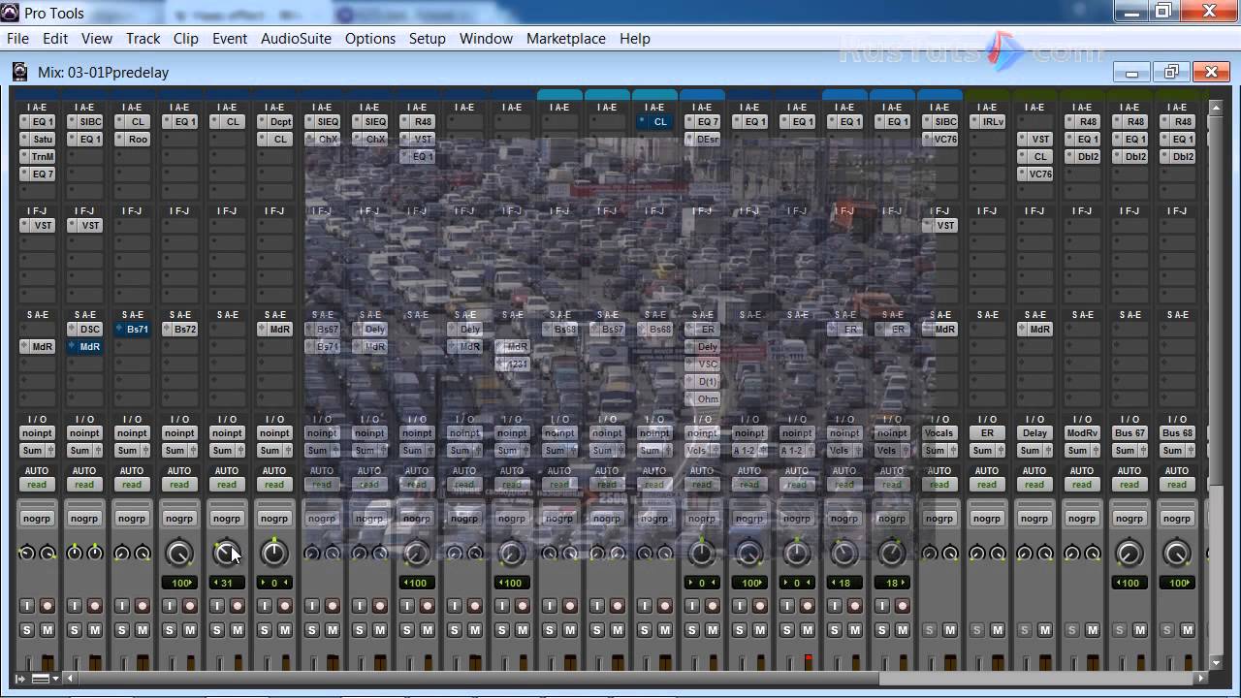Click the pan knob above the 31 value
The image size is (1241, 698).
pos(227,554)
